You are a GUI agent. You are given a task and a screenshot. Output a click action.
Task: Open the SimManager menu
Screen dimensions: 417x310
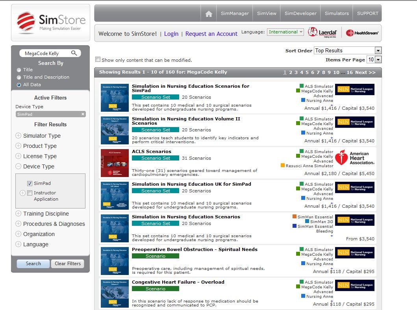click(235, 13)
